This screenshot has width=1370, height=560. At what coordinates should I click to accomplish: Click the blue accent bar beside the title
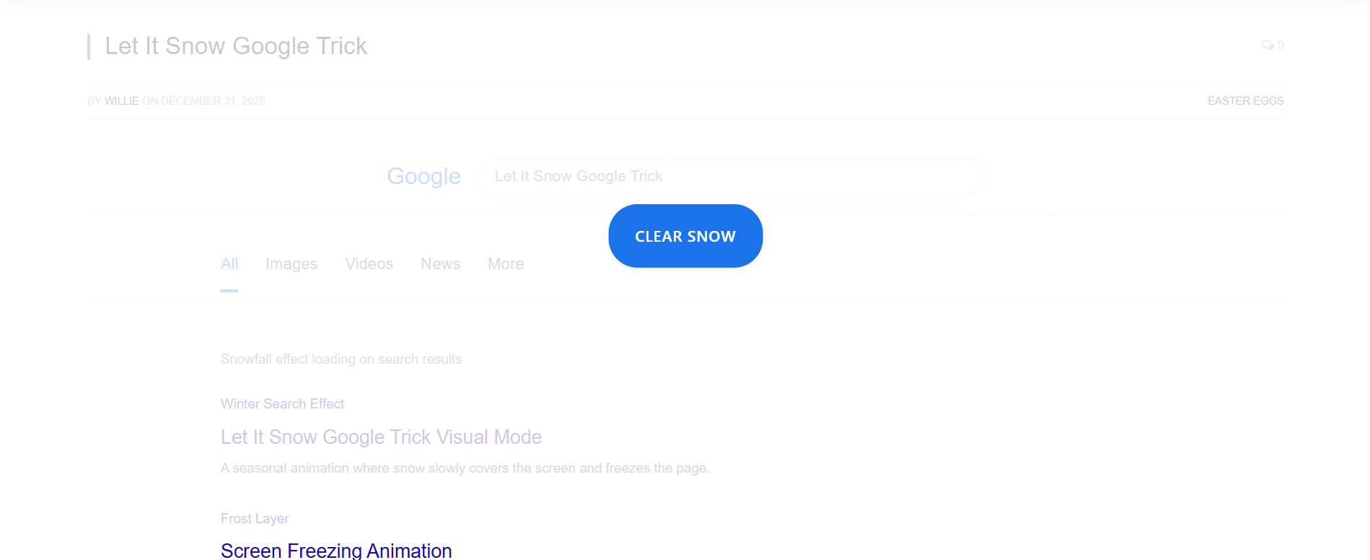pos(89,46)
